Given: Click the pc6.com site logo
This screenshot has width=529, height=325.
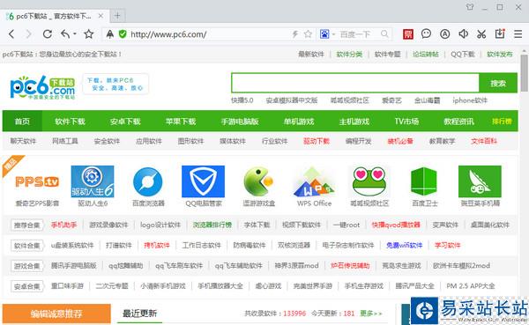Looking at the screenshot, I should 42,87.
